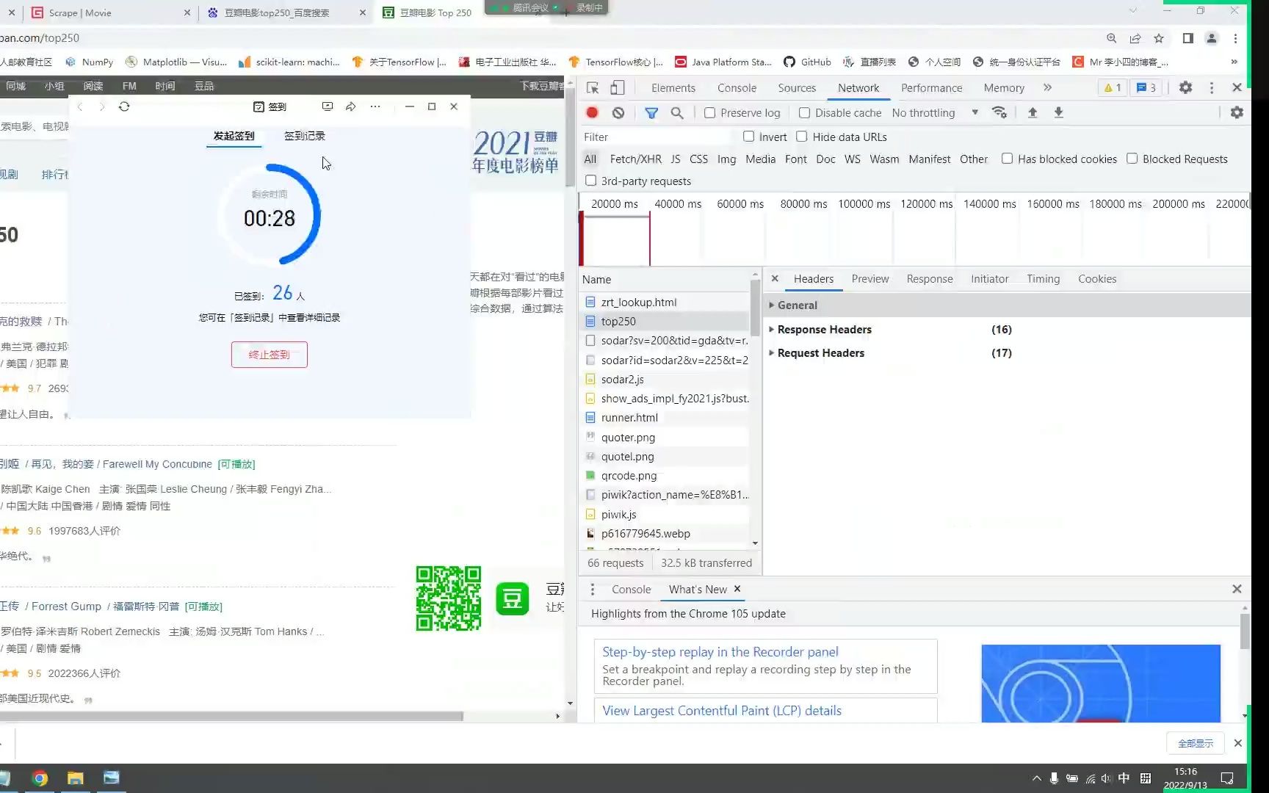Screen dimensions: 1269x793
Task: Stop recording network log with red button
Action: click(x=592, y=112)
